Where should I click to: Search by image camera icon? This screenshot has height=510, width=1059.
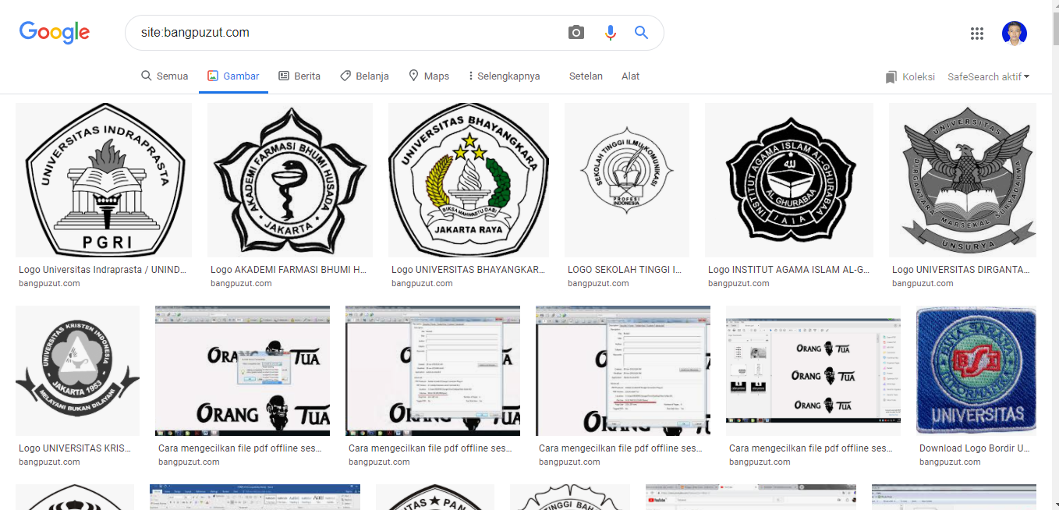pos(576,32)
